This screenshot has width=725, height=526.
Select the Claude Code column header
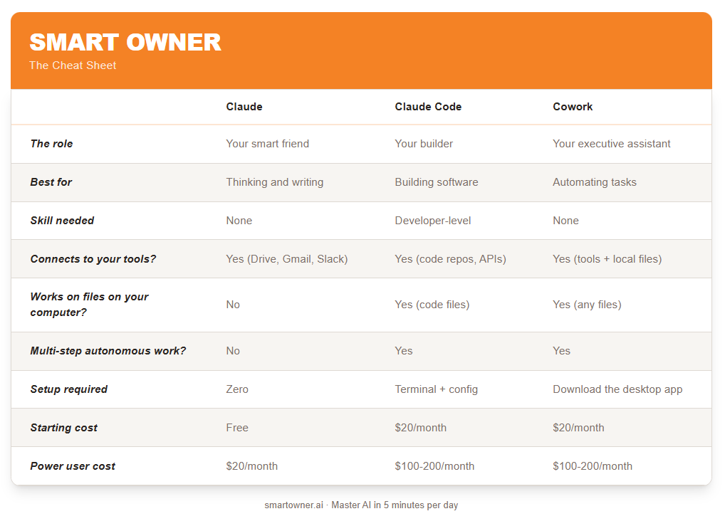click(428, 107)
